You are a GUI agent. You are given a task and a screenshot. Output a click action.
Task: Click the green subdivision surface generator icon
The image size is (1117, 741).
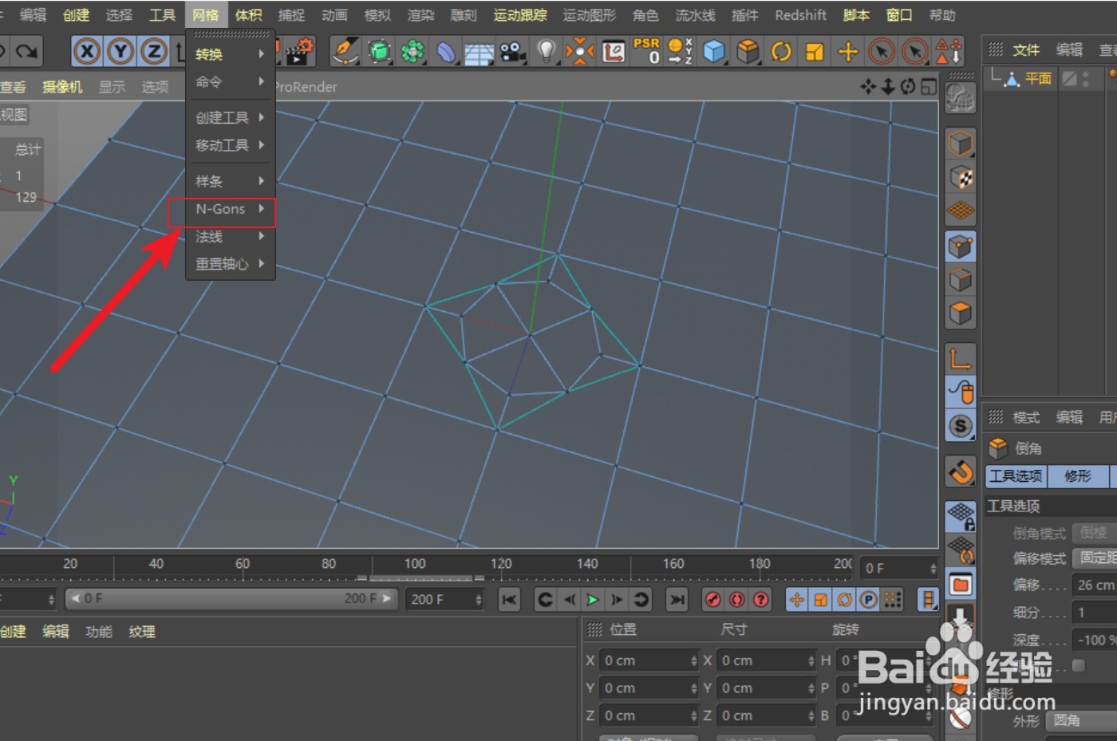(380, 52)
